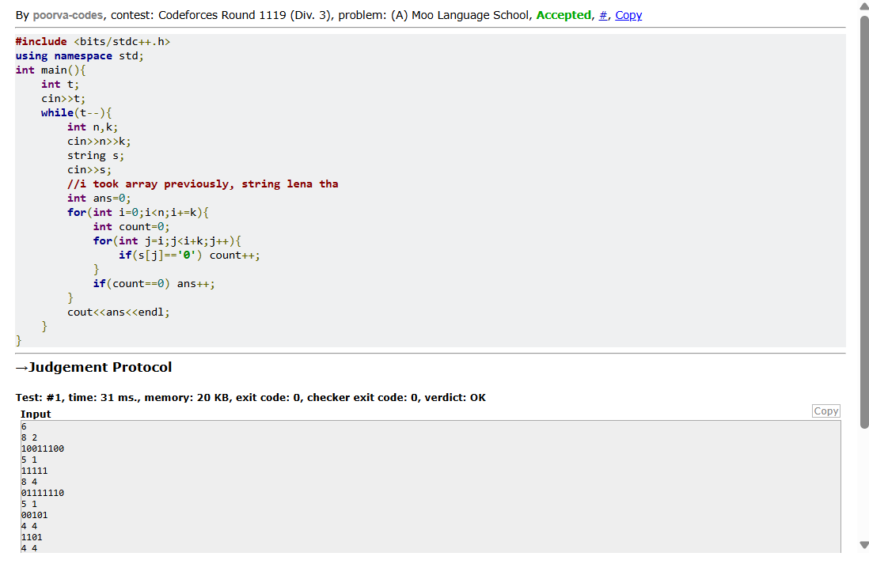Image resolution: width=869 pixels, height=564 pixels.
Task: Click the input line '11111'
Action: point(34,471)
